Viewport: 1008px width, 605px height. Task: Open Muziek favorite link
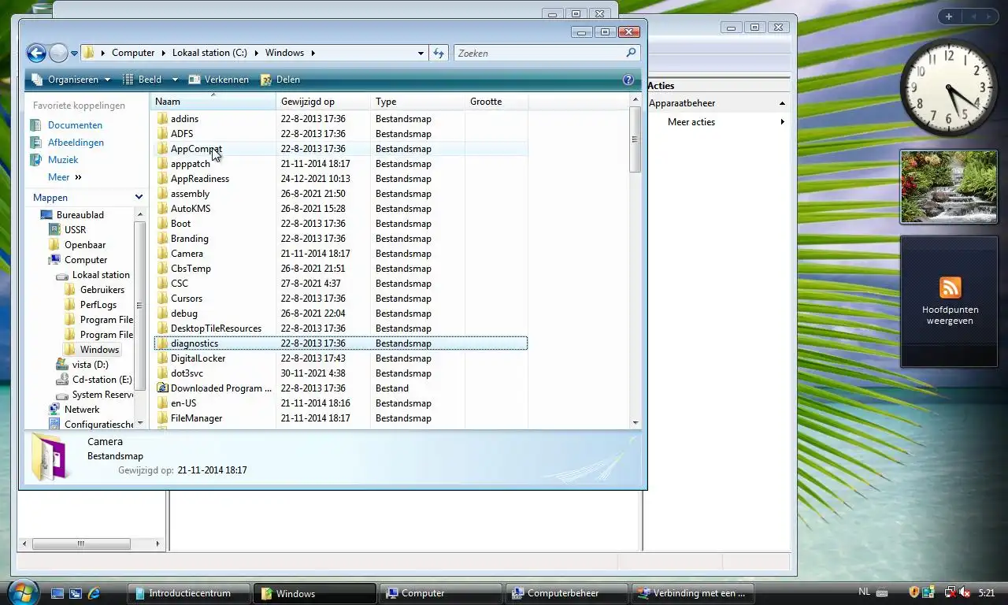[63, 160]
